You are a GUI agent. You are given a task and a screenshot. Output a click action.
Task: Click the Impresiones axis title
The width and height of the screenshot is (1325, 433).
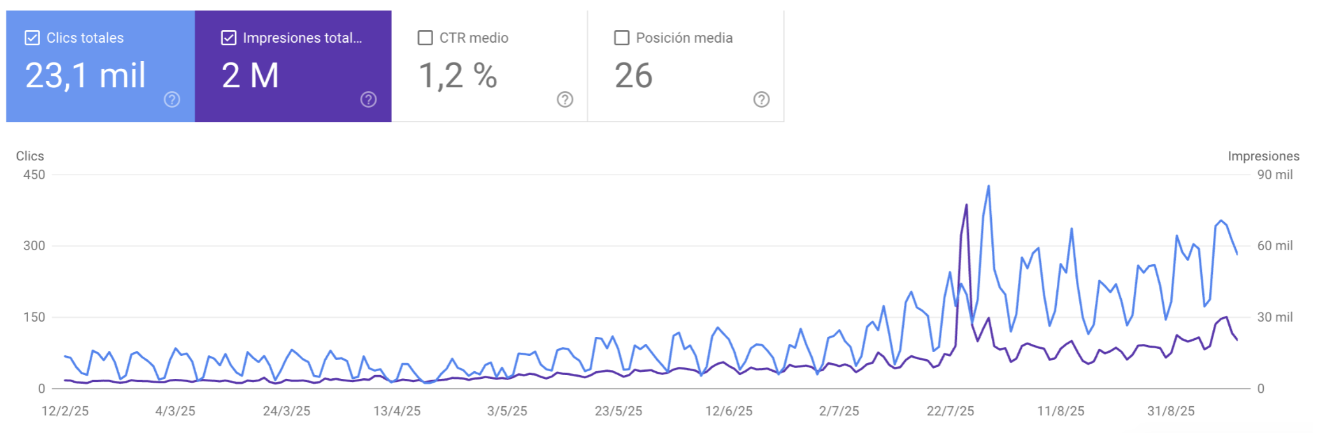[1263, 156]
